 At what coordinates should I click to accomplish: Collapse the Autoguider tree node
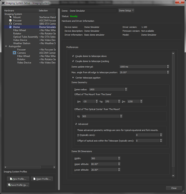[6, 46]
